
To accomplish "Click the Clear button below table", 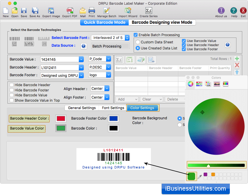I will (152, 99).
